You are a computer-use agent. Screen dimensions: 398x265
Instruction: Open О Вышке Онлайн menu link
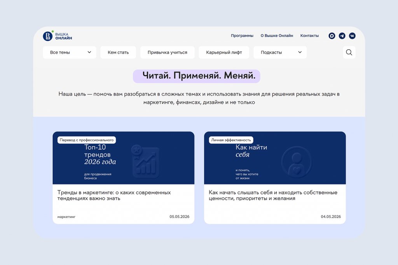[277, 36]
